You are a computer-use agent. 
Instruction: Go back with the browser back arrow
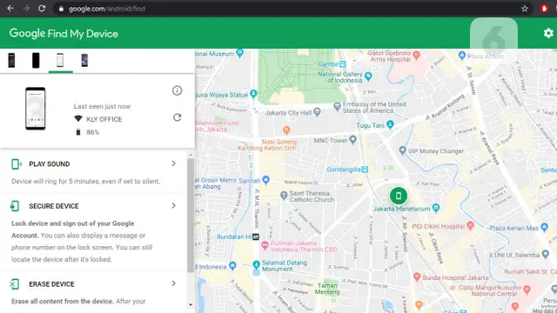[x=10, y=9]
